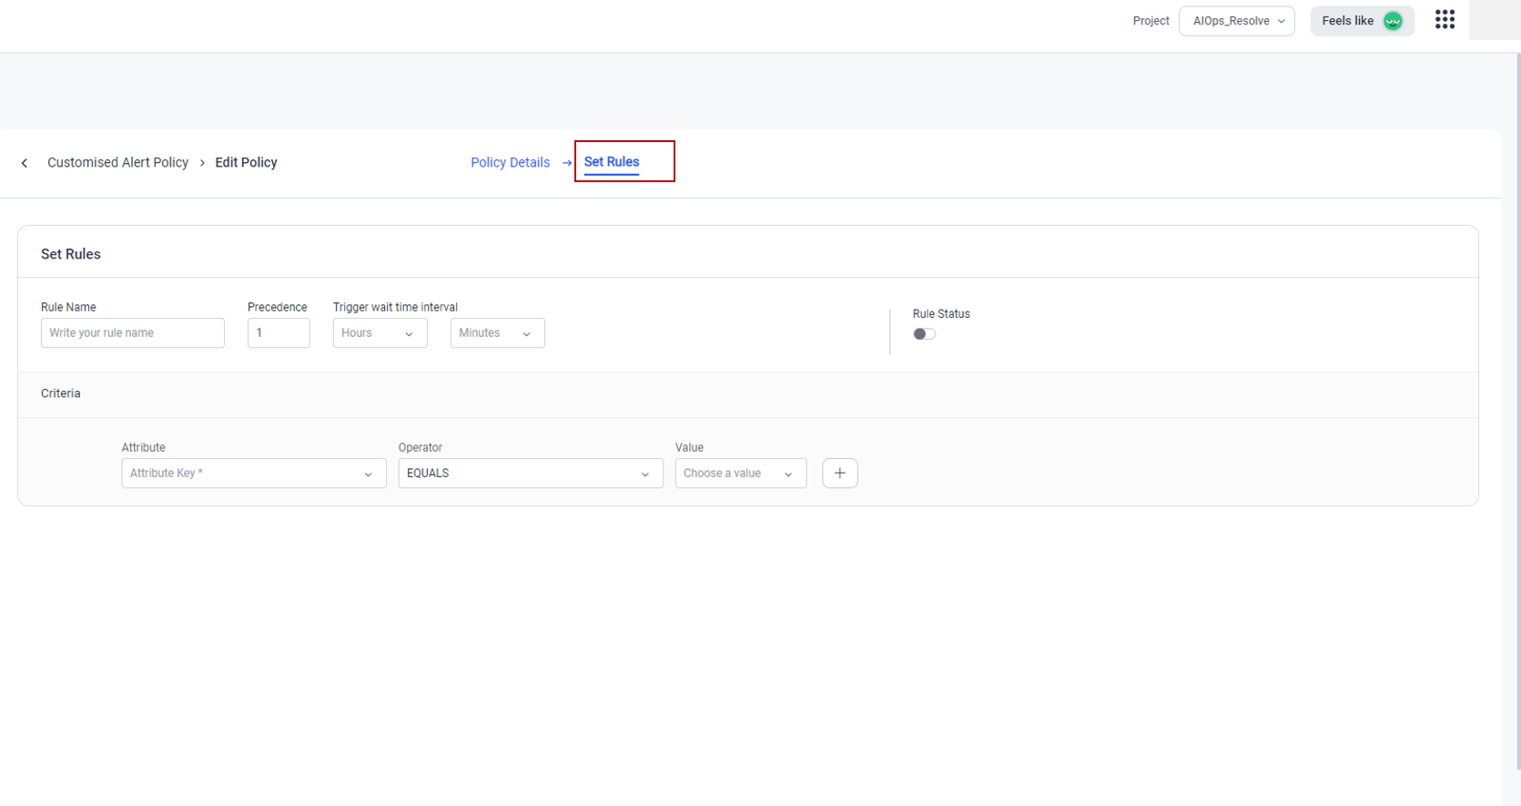Open the EQUALS operator dropdown
This screenshot has height=806, width=1521.
(530, 474)
